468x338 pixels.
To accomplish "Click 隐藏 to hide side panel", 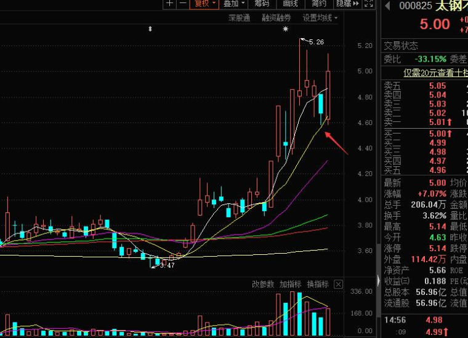I will click(347, 4).
